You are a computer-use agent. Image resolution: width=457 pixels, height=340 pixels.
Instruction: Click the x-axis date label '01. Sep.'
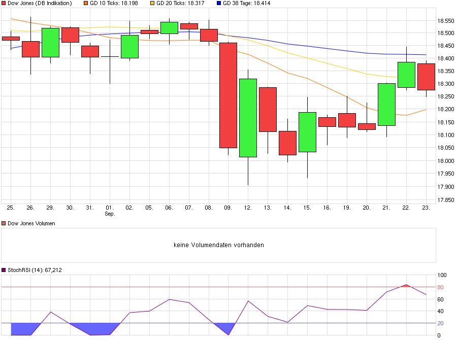110,211
